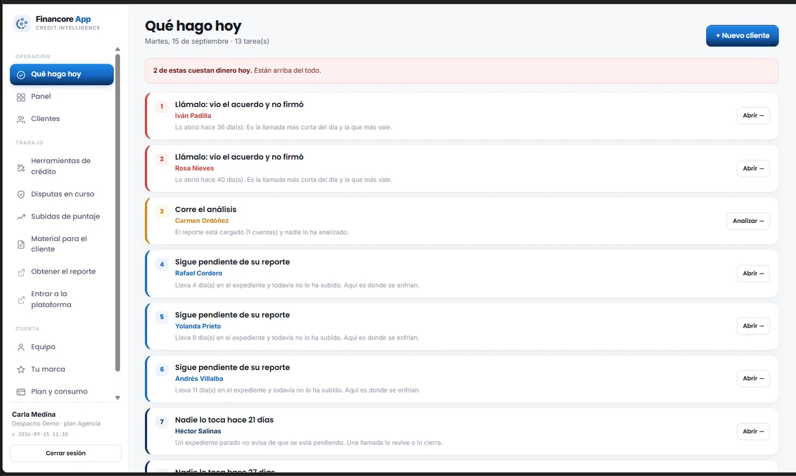
Task: Click the sidebar scrollbar thumb
Action: tap(118, 213)
